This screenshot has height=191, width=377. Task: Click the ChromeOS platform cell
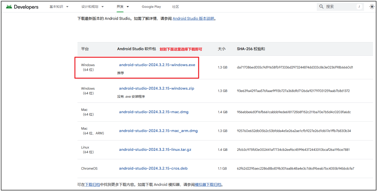pyautogui.click(x=89, y=169)
